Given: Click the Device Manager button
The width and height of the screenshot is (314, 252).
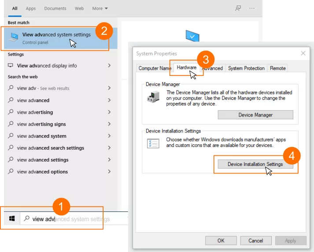Looking at the screenshot, I should [x=255, y=115].
